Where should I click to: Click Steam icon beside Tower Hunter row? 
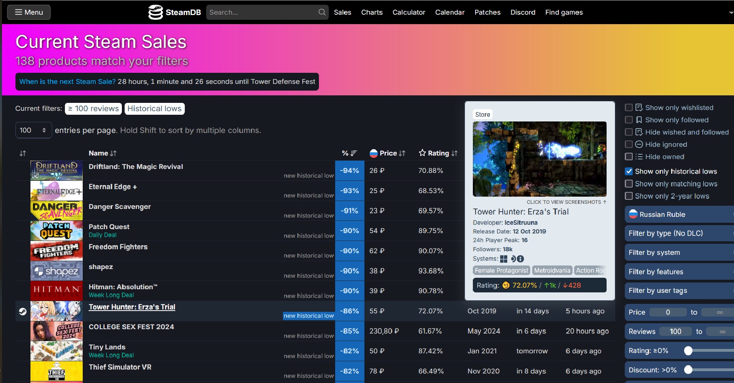(23, 311)
